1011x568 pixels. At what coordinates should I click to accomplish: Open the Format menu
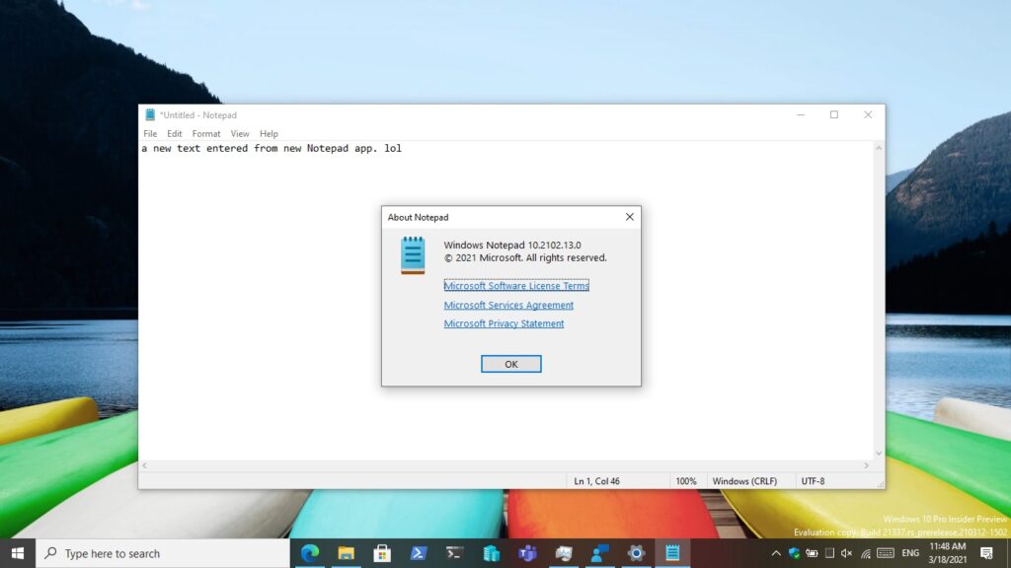[x=205, y=133]
